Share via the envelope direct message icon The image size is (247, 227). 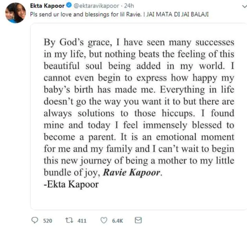click(x=138, y=220)
